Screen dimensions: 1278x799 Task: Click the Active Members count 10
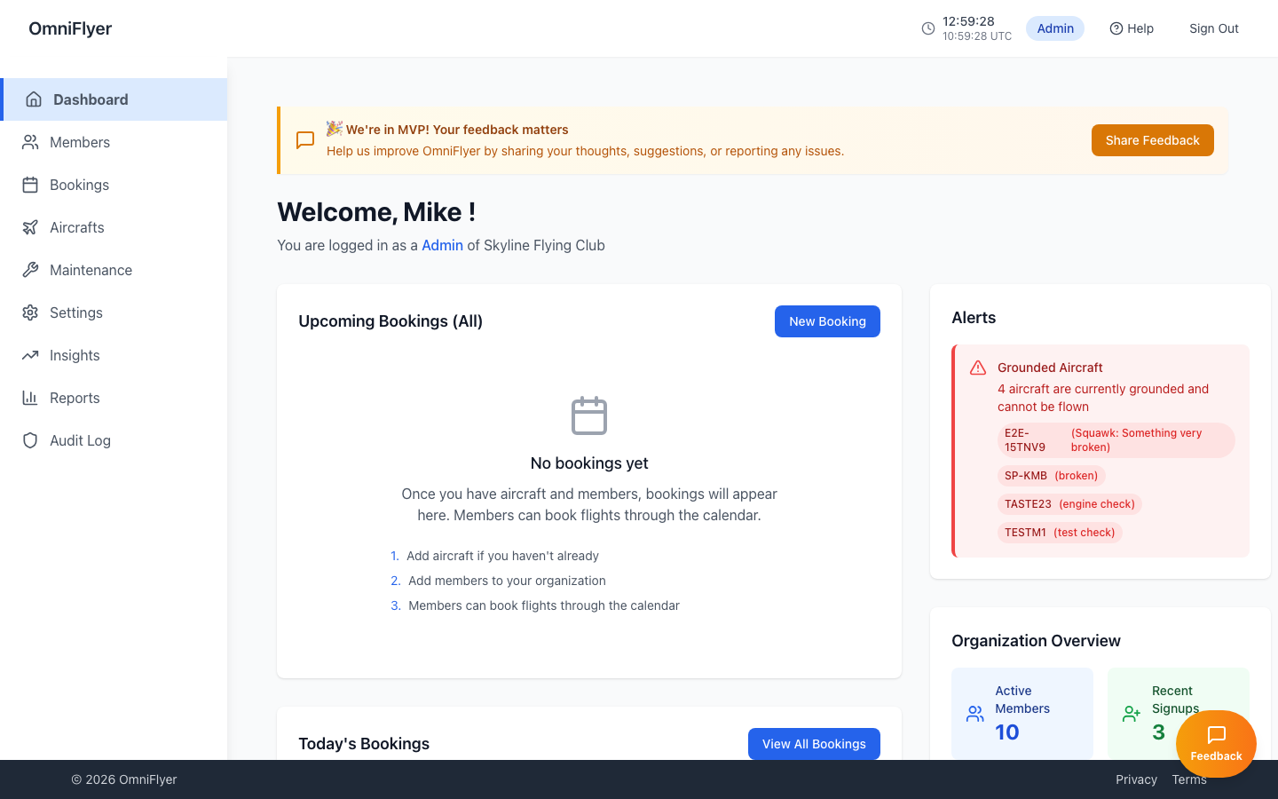pyautogui.click(x=1007, y=732)
